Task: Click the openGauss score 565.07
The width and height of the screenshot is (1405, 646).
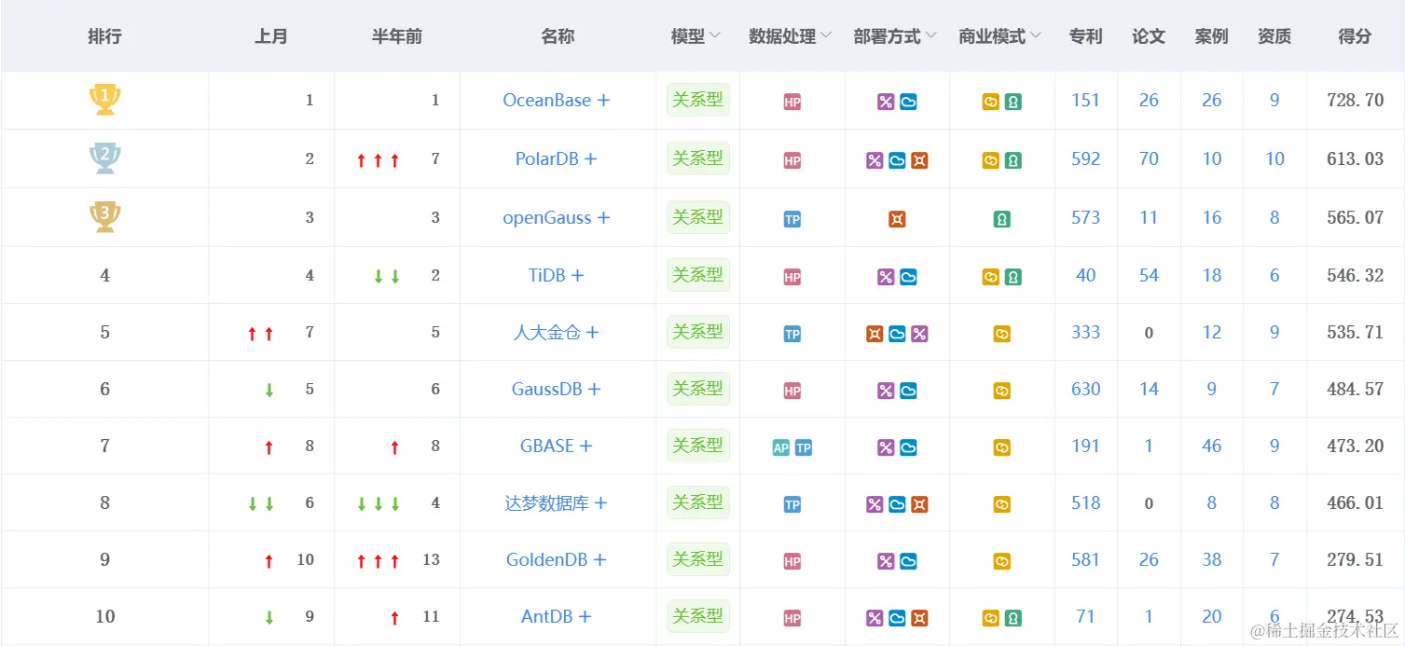Action: (1355, 218)
